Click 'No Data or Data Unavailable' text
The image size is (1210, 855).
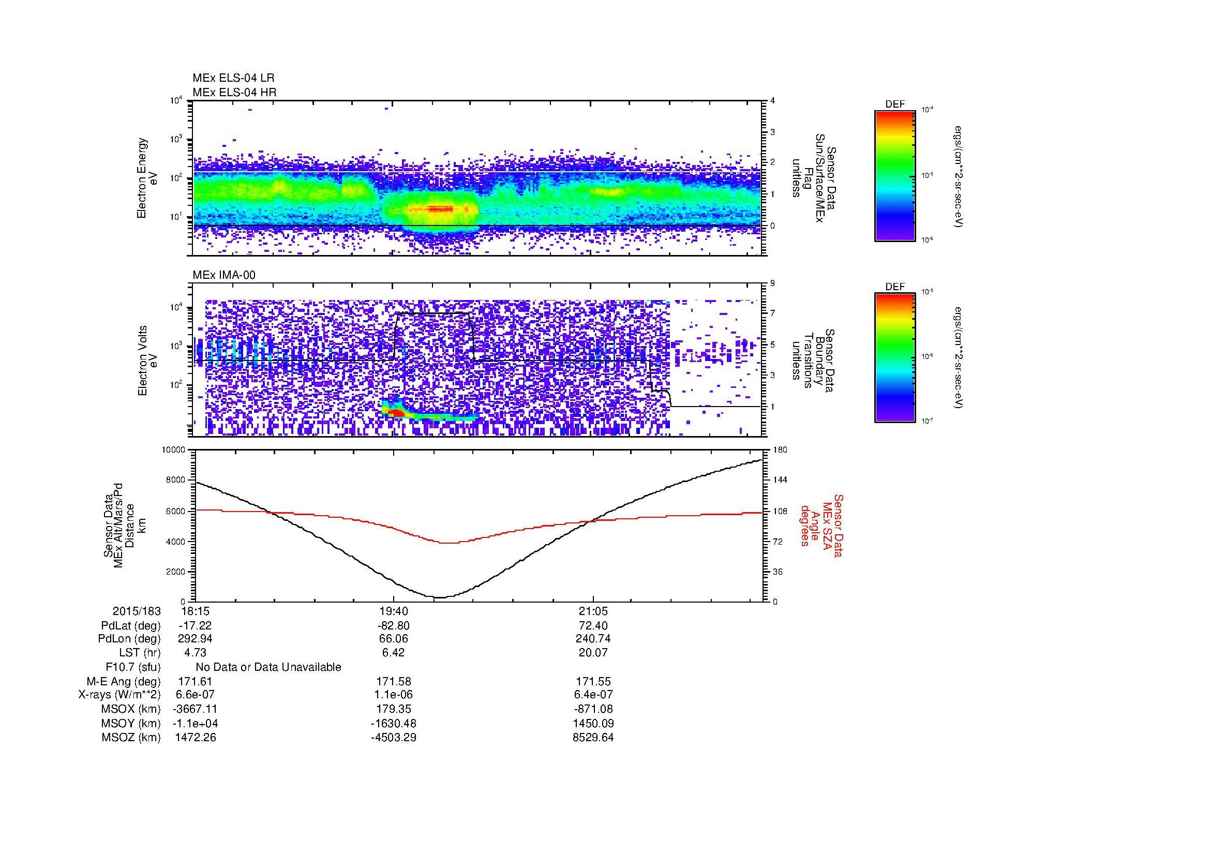click(268, 667)
